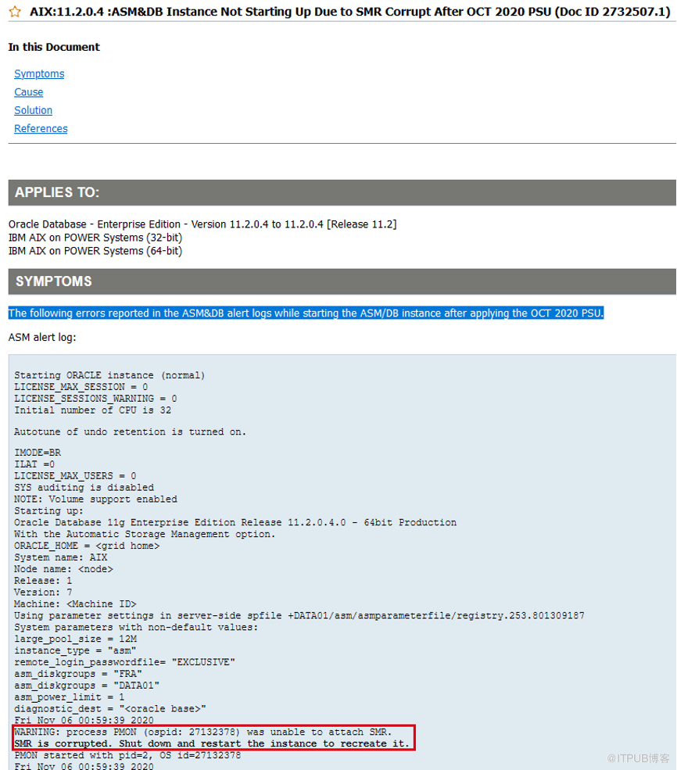Select the 'SYMPTOMS' section header
The image size is (677, 770).
pyautogui.click(x=342, y=281)
